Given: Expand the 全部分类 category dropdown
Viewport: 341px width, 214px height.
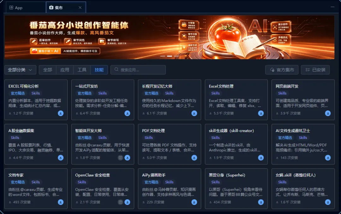Looking at the screenshot, I should (20, 70).
